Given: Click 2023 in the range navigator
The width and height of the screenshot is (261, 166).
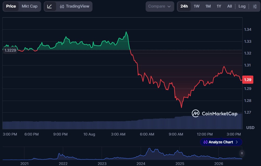Looking at the screenshot, I should click(102, 164).
